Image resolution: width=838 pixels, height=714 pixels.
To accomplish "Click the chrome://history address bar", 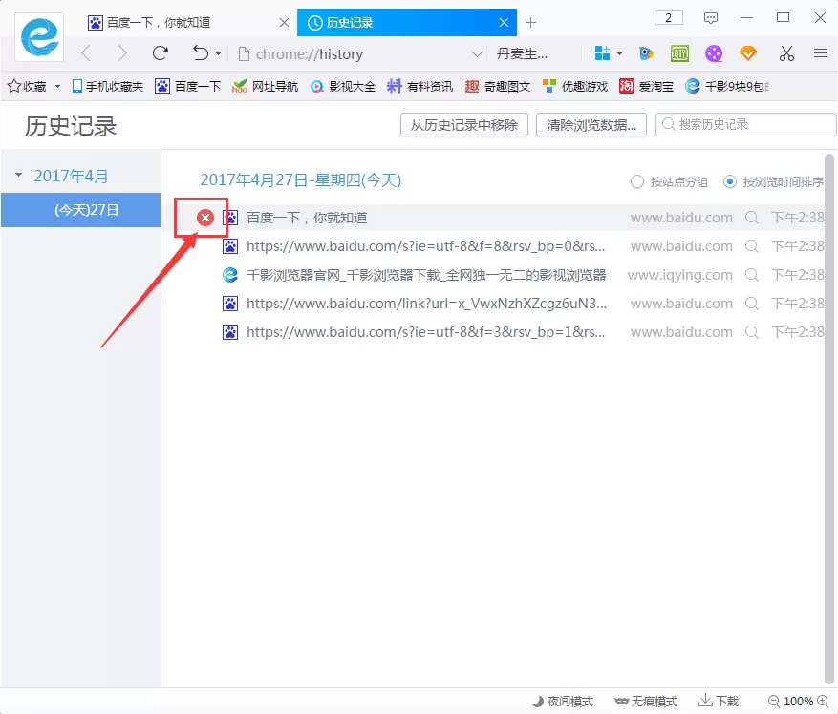I will coord(353,54).
